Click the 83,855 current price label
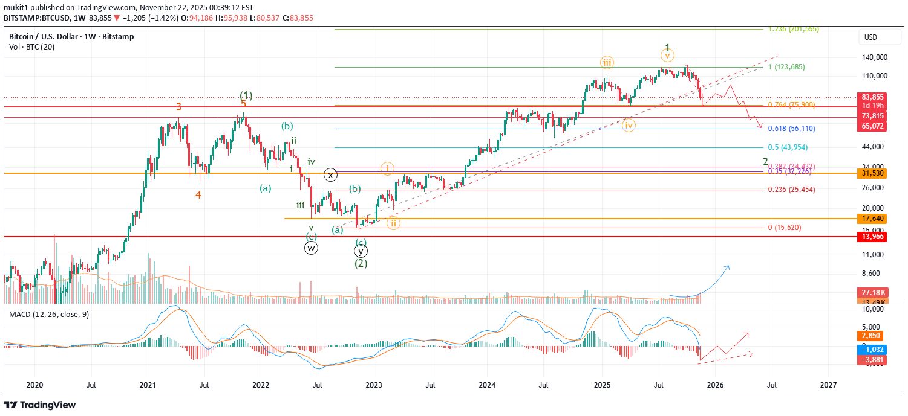Image resolution: width=908 pixels, height=416 pixels. tap(872, 97)
